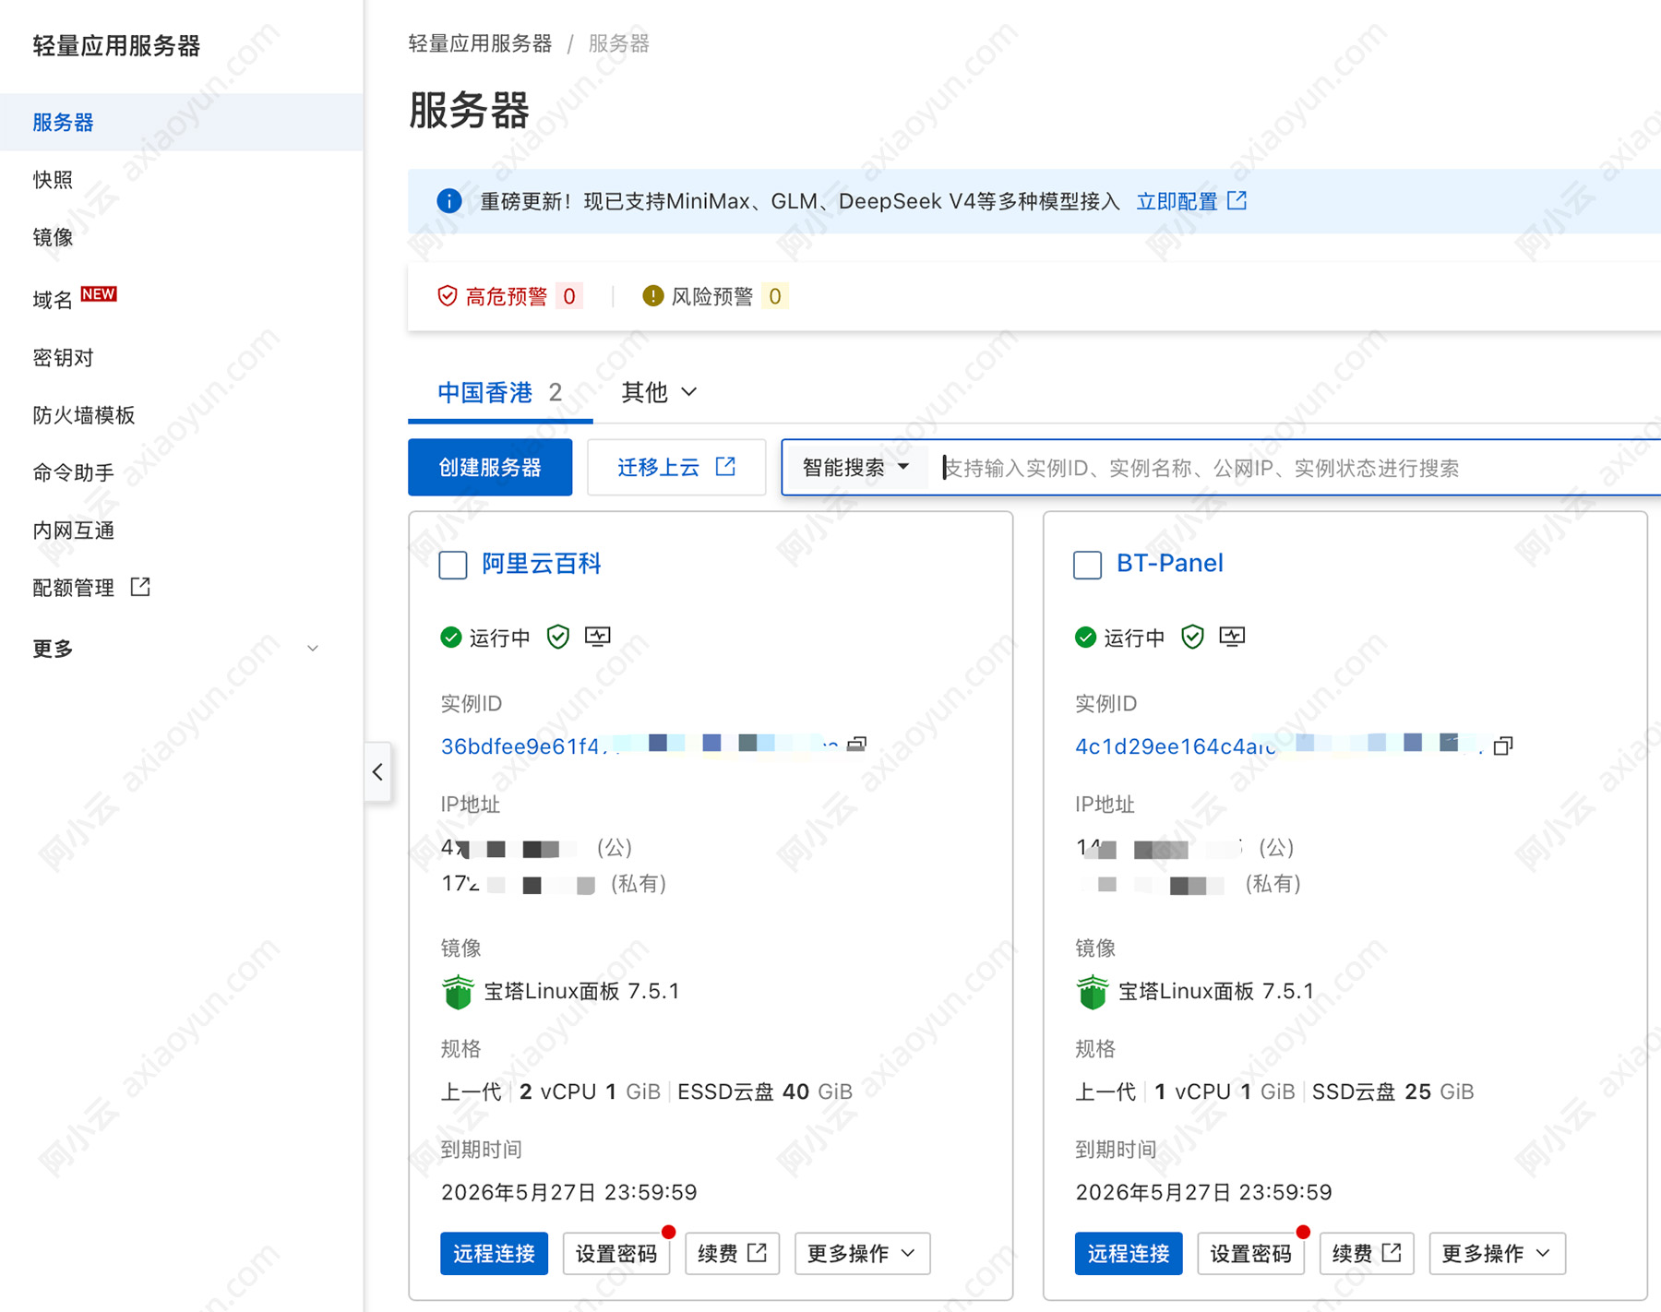This screenshot has width=1661, height=1312.
Task: Check the BT-Panel server checkbox
Action: pos(1088,565)
